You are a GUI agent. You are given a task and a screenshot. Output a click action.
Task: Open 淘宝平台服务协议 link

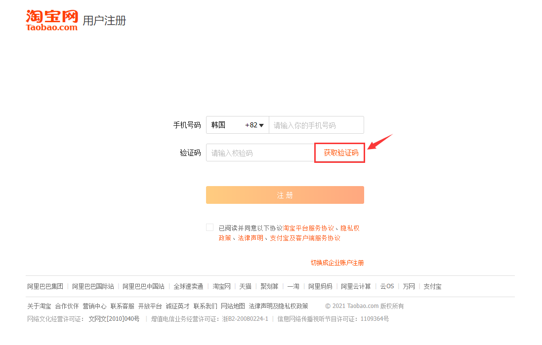(x=308, y=229)
